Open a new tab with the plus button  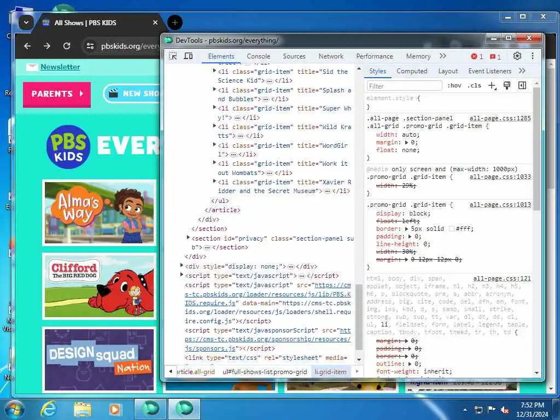coord(175,22)
